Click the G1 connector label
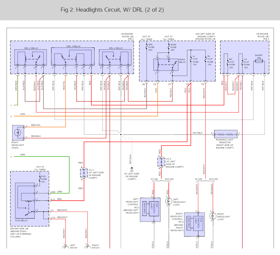This screenshot has height=255, width=280. pyautogui.click(x=169, y=84)
